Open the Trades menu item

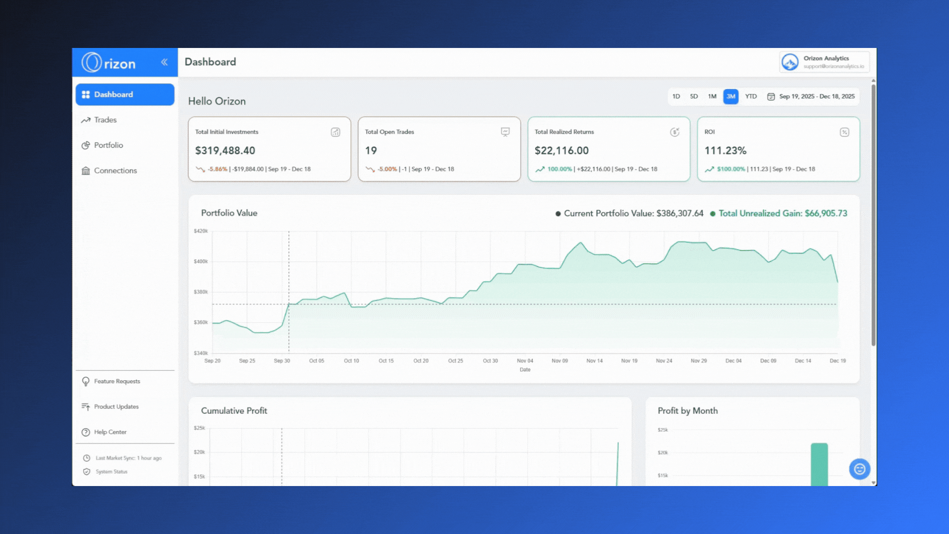pyautogui.click(x=105, y=120)
